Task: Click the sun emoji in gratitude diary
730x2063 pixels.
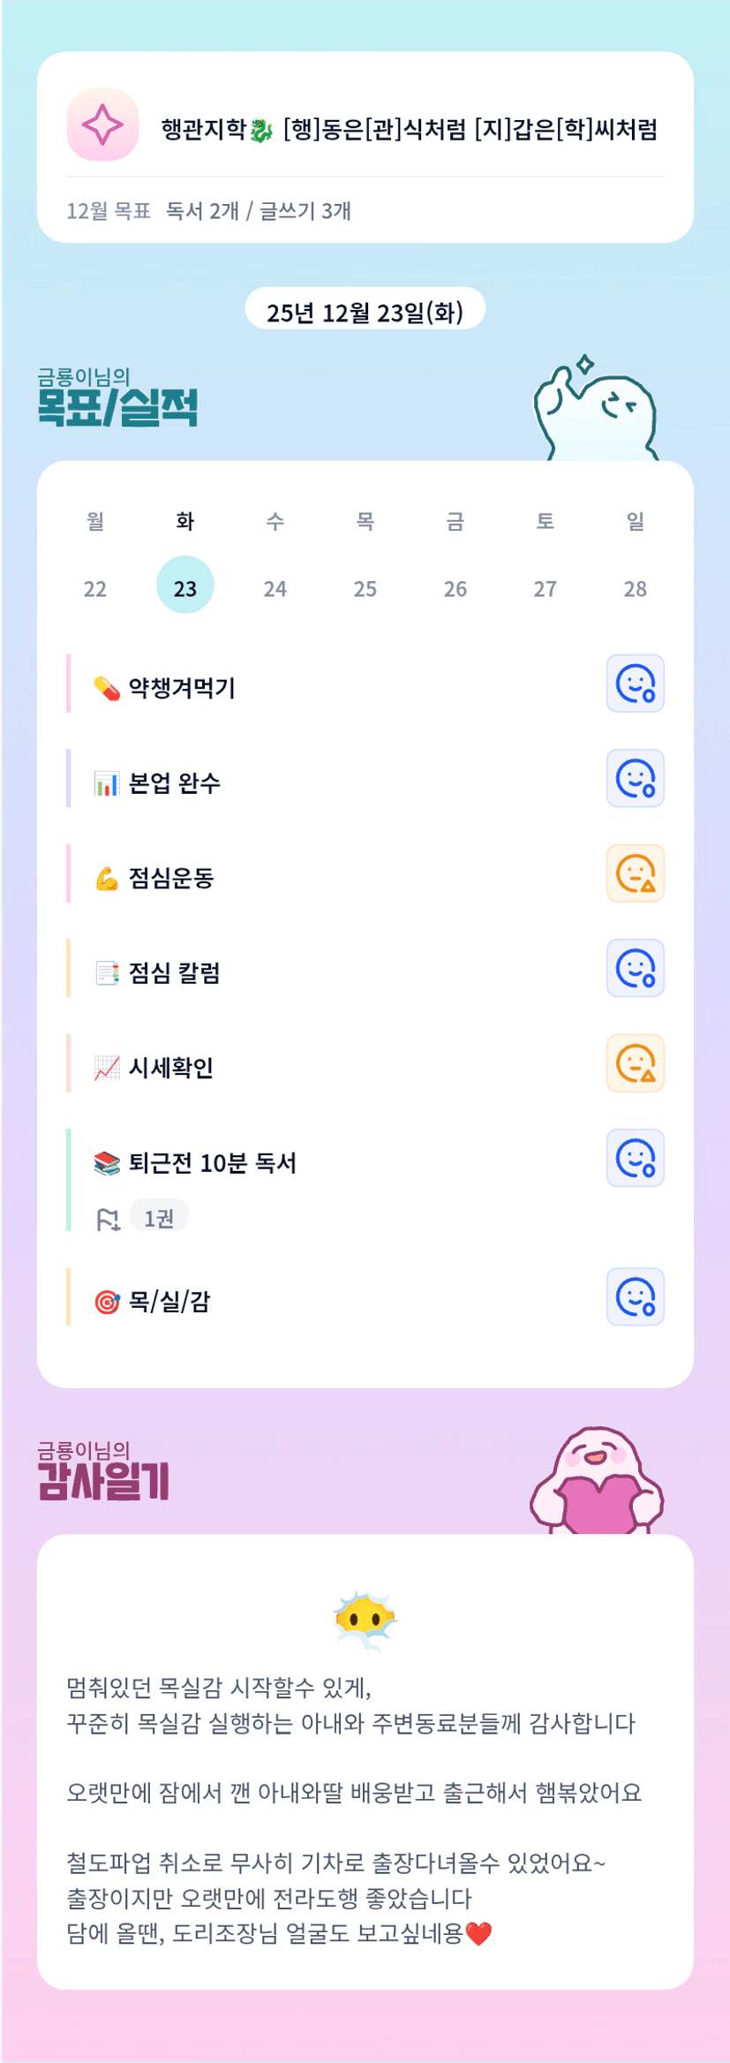Action: click(365, 1621)
